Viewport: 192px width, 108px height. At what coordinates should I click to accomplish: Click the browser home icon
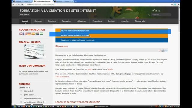(x=22, y=4)
